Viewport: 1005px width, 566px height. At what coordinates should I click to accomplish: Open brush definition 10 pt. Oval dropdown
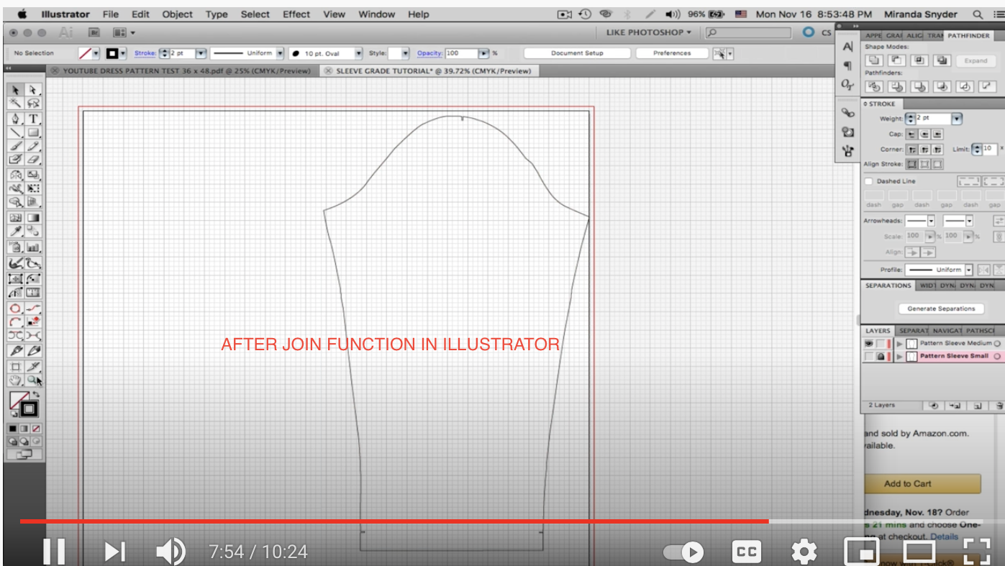tap(358, 53)
